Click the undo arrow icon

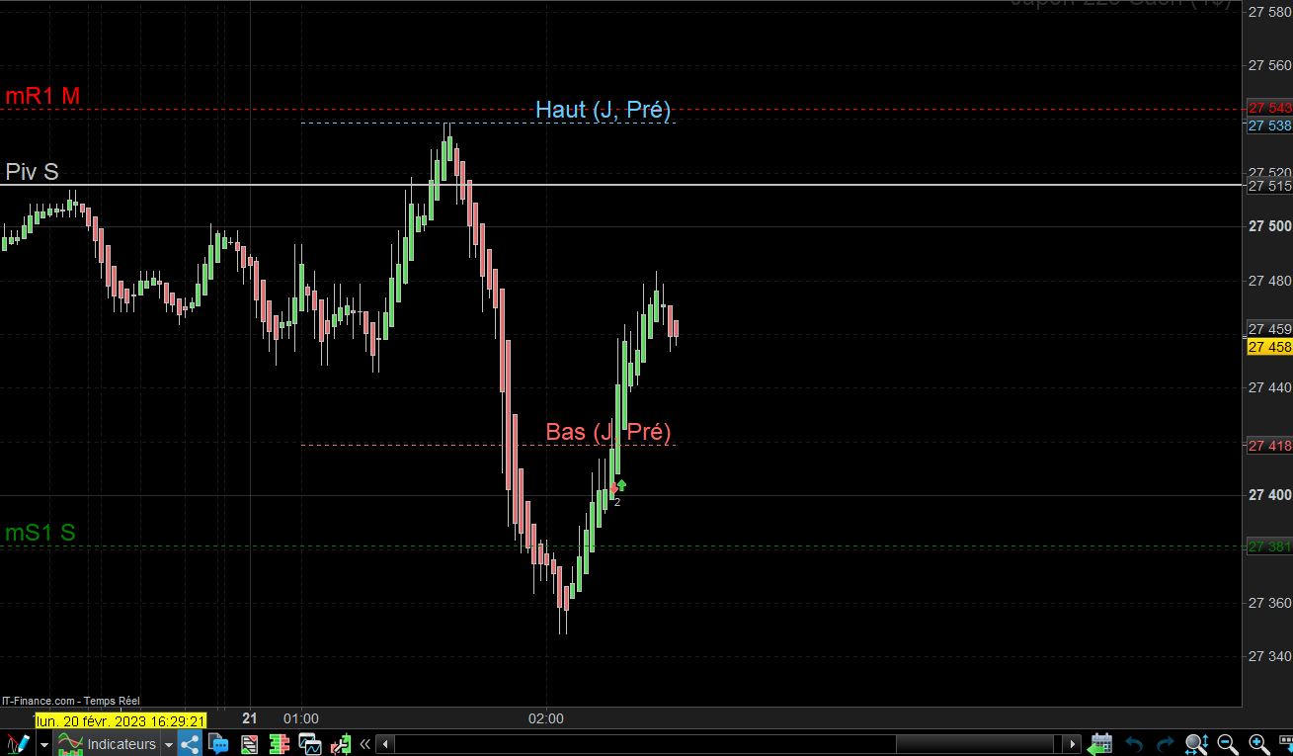[x=1135, y=743]
